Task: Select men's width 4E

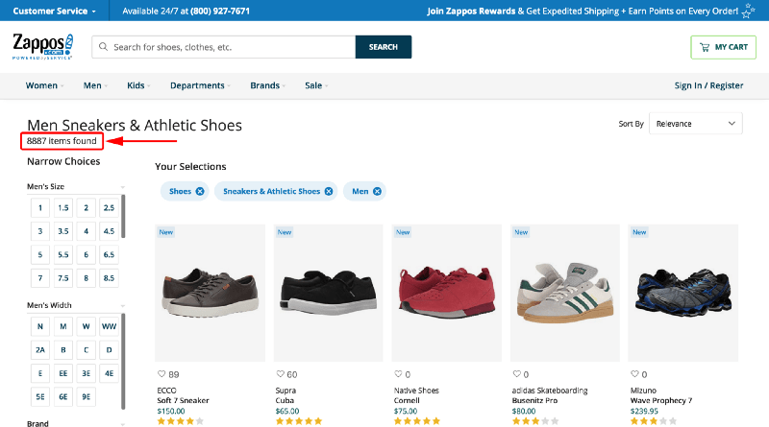Action: click(x=109, y=373)
